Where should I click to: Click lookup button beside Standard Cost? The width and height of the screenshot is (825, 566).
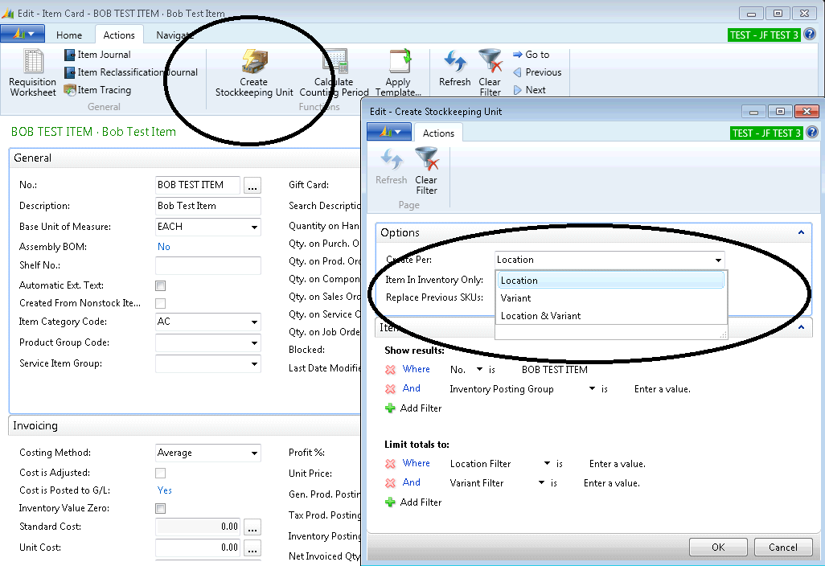pyautogui.click(x=252, y=527)
